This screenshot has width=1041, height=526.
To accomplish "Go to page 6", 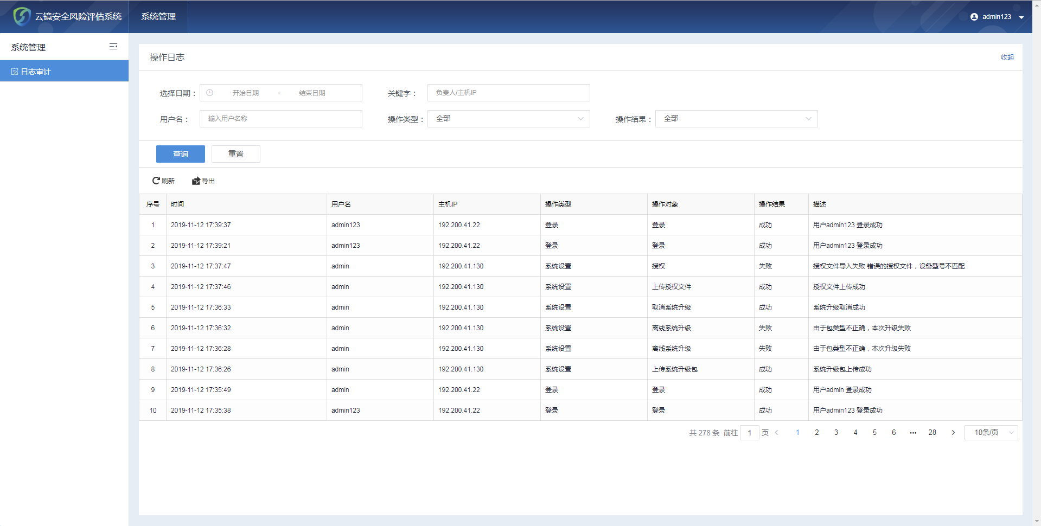I will pos(894,433).
